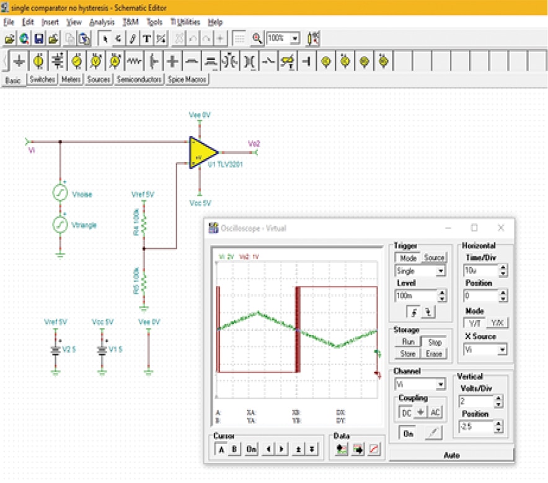Select the Text tool in toolbar
The height and width of the screenshot is (483, 548).
tap(147, 38)
